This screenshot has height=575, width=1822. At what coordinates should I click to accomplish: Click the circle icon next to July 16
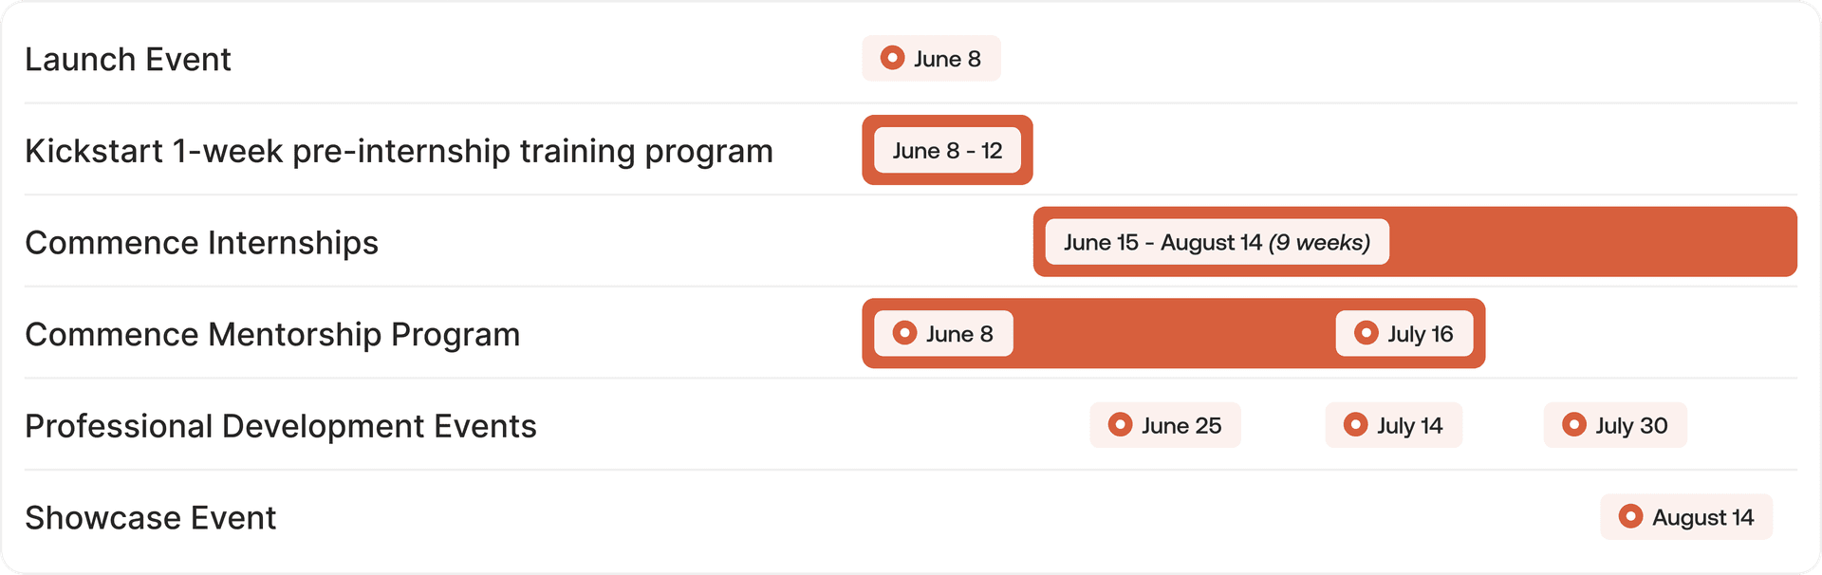coord(1366,333)
